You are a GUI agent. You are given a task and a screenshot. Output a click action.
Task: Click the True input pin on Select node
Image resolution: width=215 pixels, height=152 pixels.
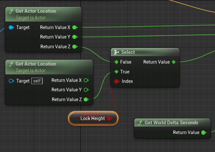(x=116, y=72)
